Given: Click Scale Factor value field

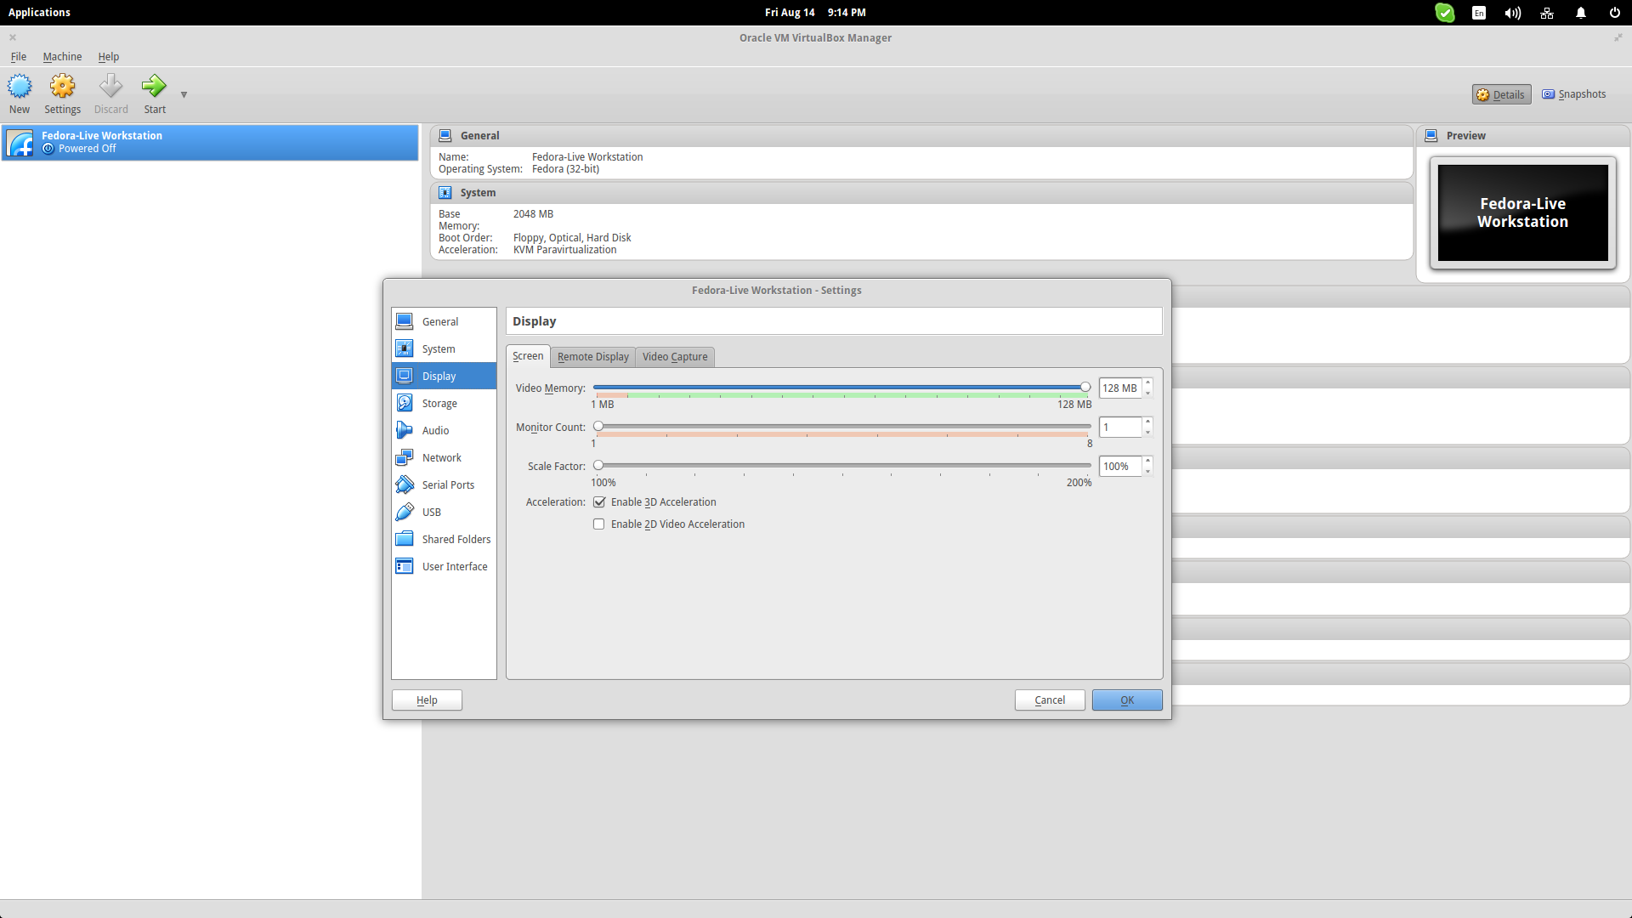Looking at the screenshot, I should (x=1119, y=467).
